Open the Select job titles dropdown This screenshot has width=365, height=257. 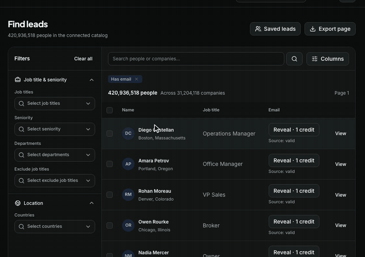click(x=55, y=103)
